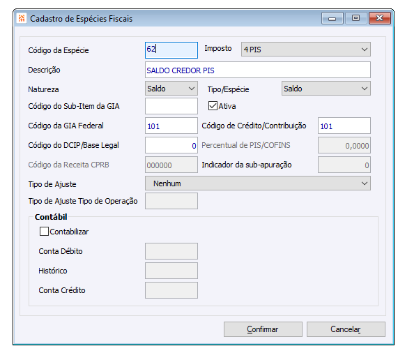Focus the Código da Espécie field
The width and height of the screenshot is (405, 353).
click(171, 50)
